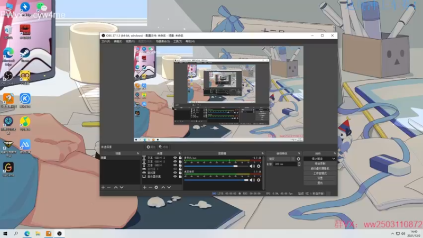This screenshot has width=423, height=238.
Task: Open the 编辑(E) menu
Action: [118, 42]
